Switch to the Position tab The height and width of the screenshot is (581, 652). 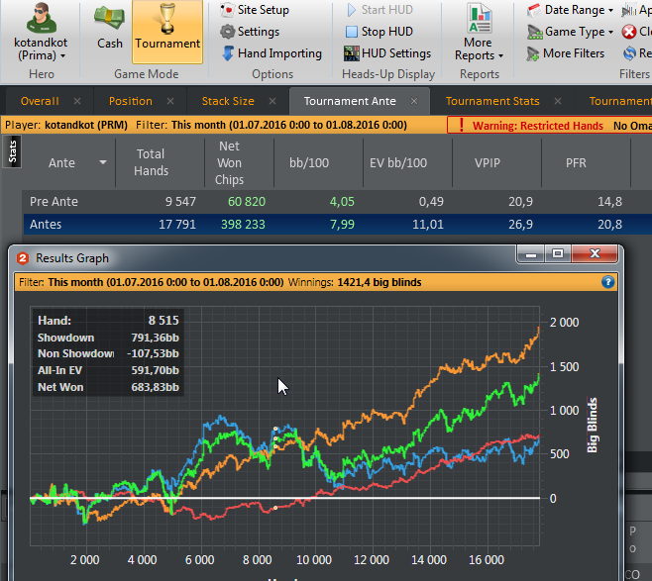click(x=131, y=101)
